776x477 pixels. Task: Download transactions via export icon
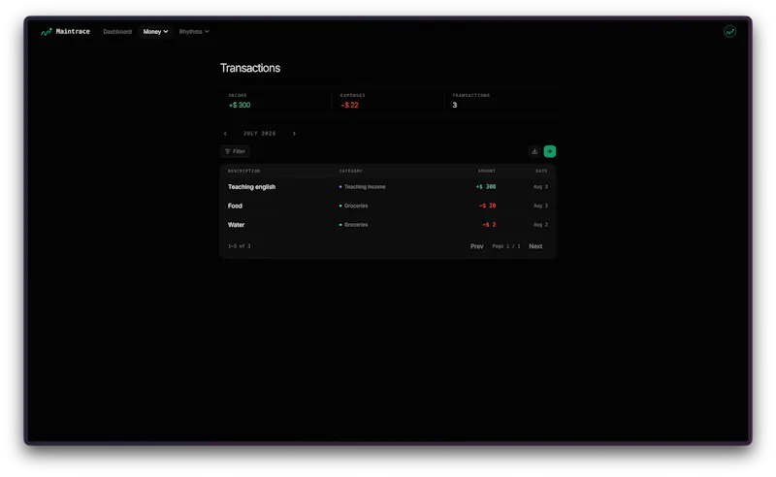(x=534, y=151)
